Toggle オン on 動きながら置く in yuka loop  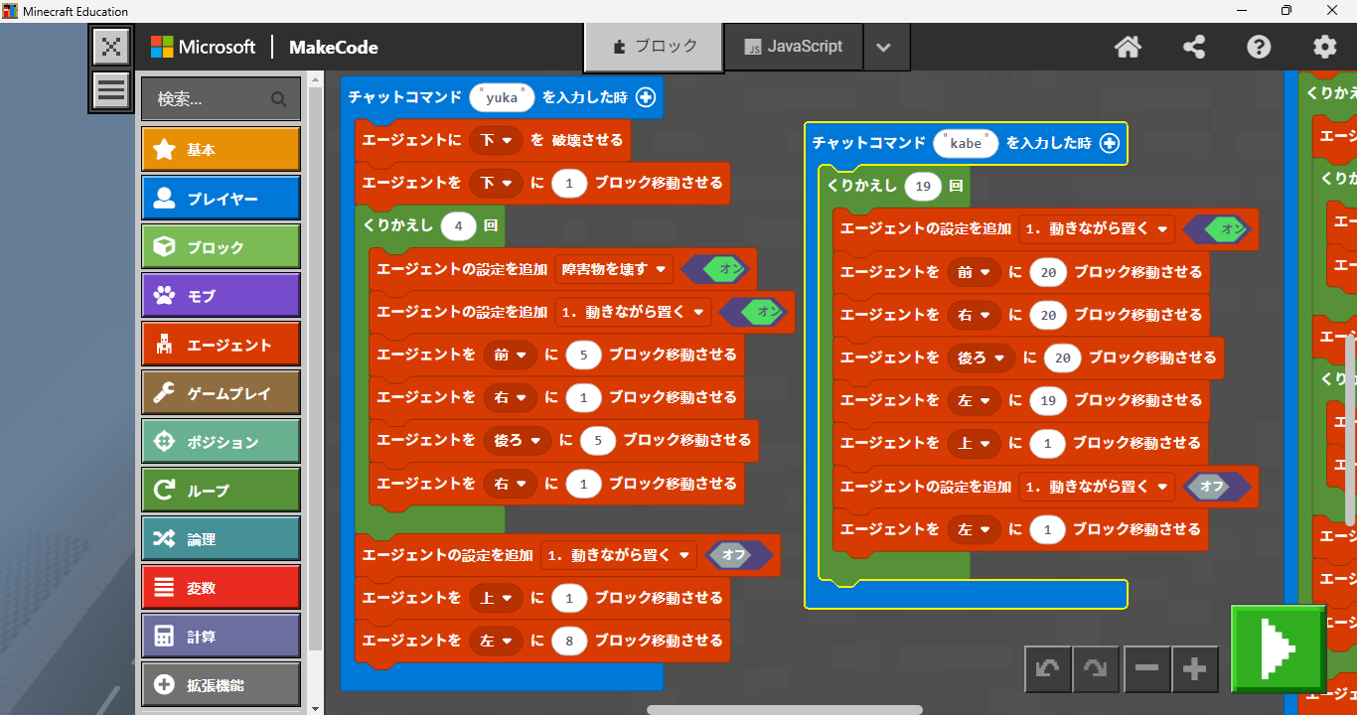coord(755,312)
